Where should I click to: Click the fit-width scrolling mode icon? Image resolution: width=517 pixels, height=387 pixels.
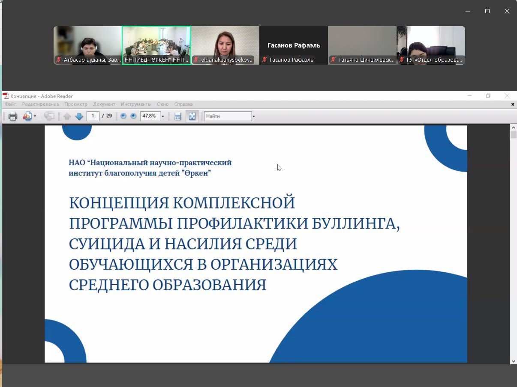[x=178, y=116]
